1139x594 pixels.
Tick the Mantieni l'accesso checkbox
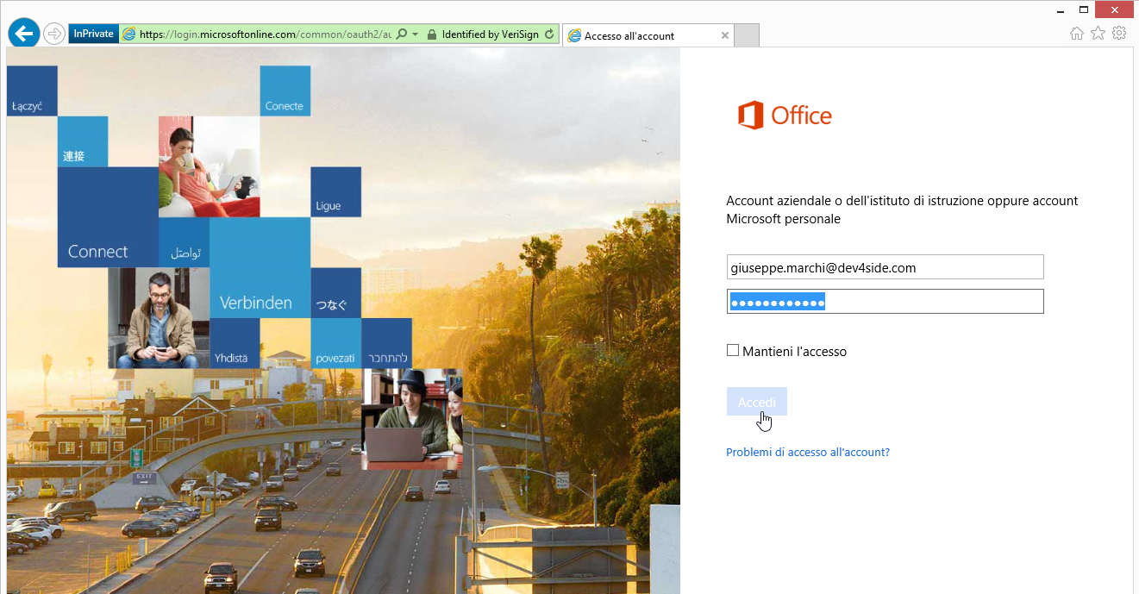pyautogui.click(x=733, y=350)
